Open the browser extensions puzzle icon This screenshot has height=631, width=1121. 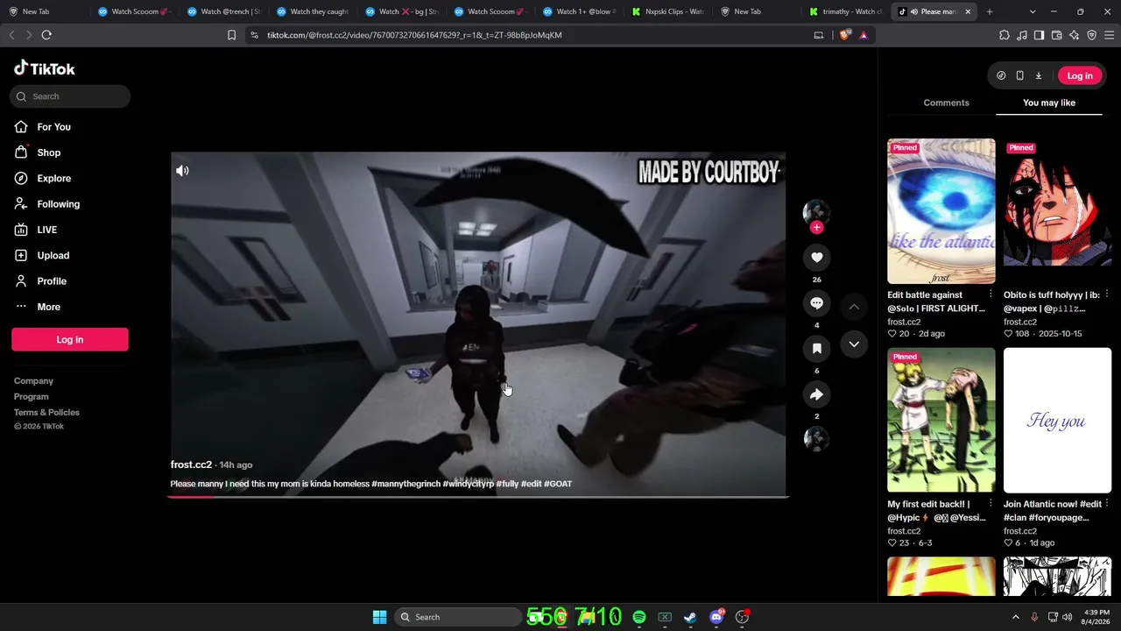point(1005,35)
